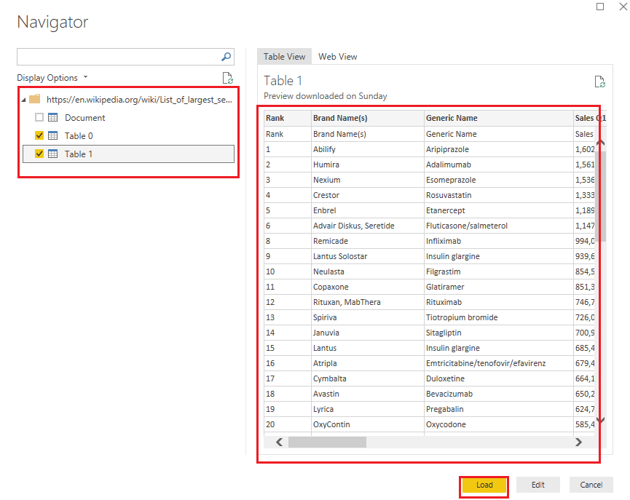Uncheck the Table 0 checkbox
630x500 pixels.
pyautogui.click(x=39, y=135)
